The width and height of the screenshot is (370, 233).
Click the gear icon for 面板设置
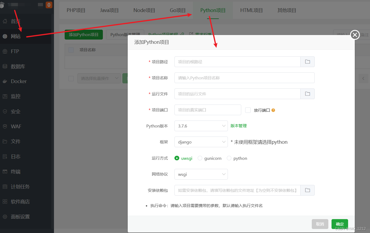click(5, 217)
